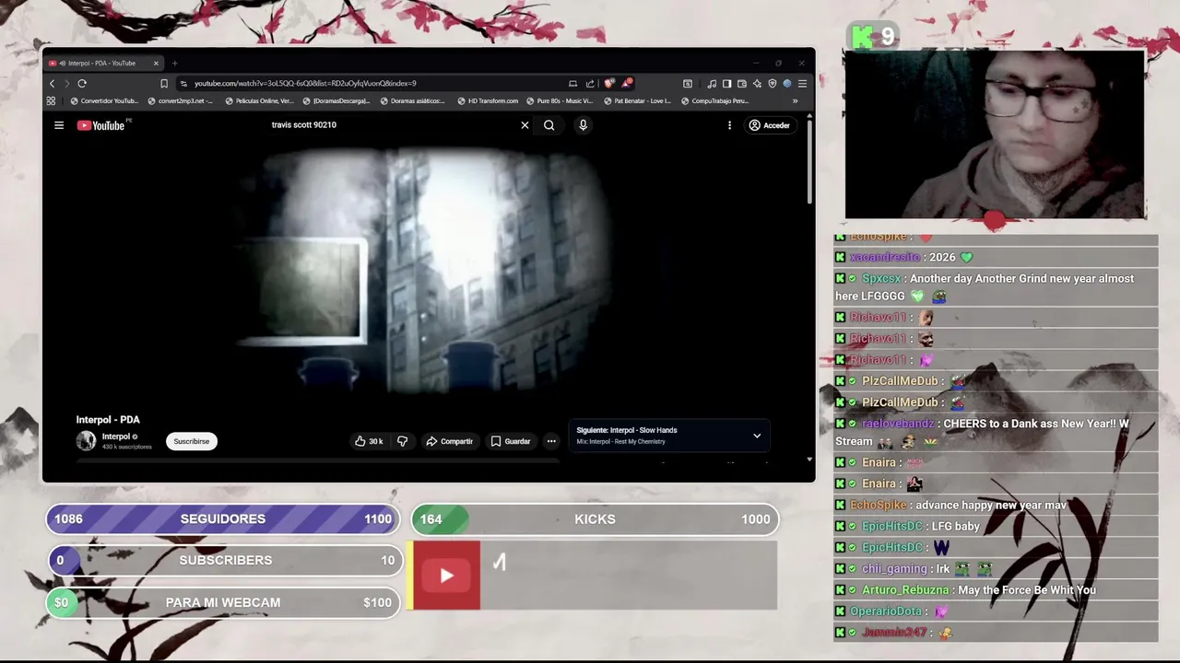Bookmark this page using bookmark icon
This screenshot has height=663, width=1180.
[x=164, y=83]
